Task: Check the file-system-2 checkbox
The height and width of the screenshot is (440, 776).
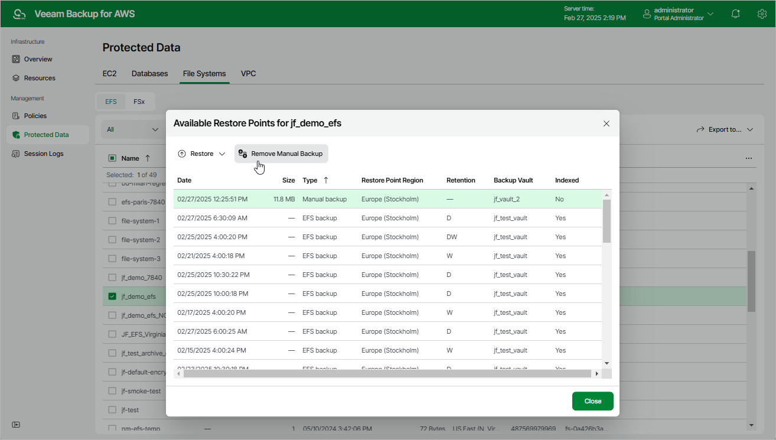Action: pyautogui.click(x=112, y=240)
